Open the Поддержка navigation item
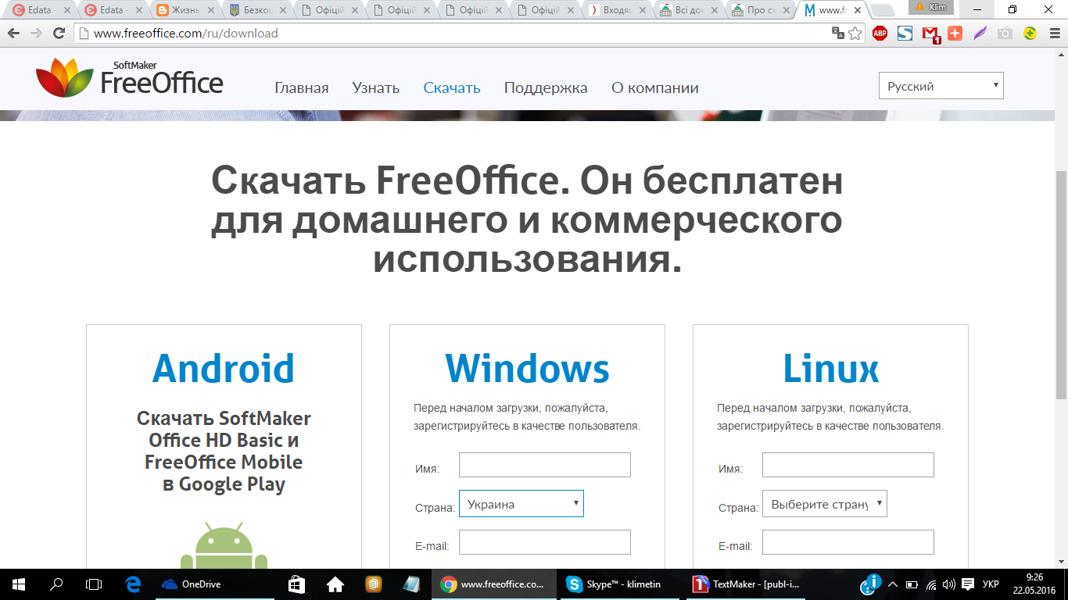The height and width of the screenshot is (600, 1068). [x=546, y=87]
